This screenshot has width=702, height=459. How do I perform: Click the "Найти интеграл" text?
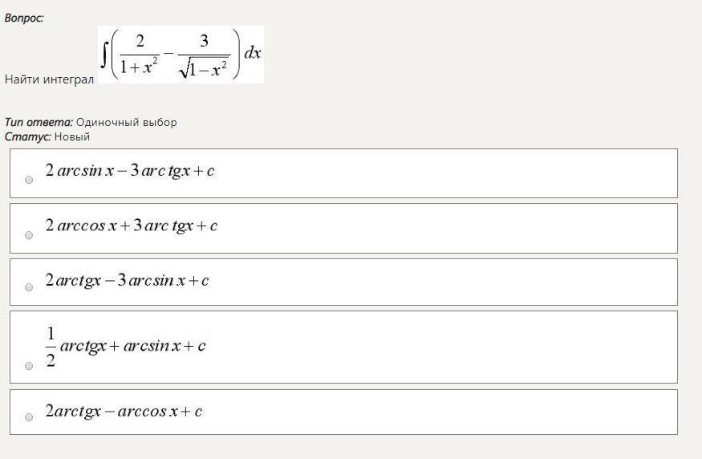(x=49, y=79)
